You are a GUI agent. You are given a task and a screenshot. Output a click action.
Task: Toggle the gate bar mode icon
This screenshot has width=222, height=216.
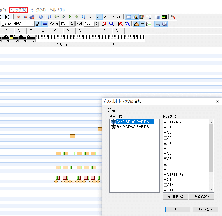point(45,24)
